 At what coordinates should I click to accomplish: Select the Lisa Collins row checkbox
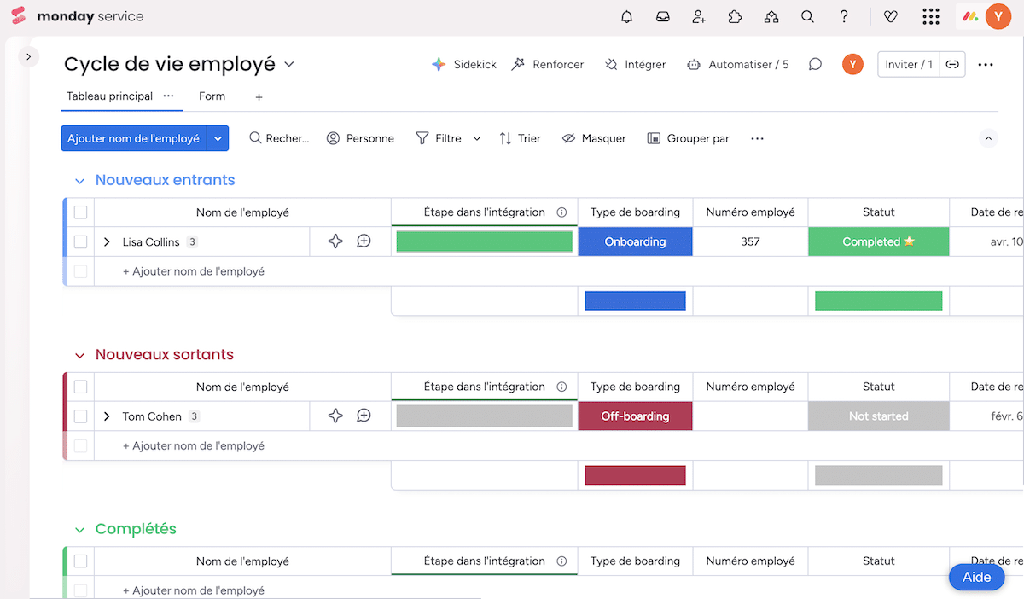click(79, 241)
